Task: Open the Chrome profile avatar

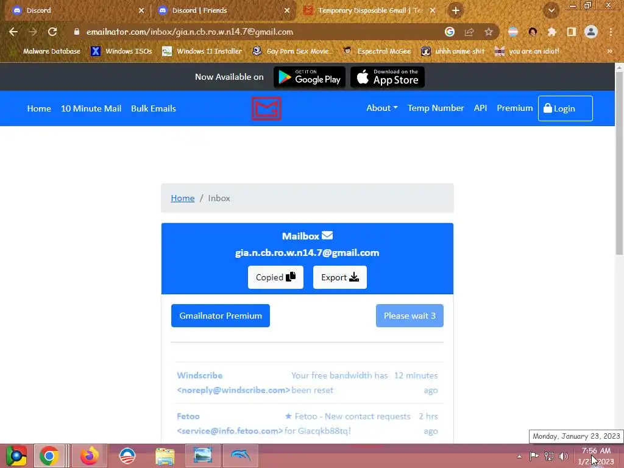Action: pyautogui.click(x=591, y=32)
